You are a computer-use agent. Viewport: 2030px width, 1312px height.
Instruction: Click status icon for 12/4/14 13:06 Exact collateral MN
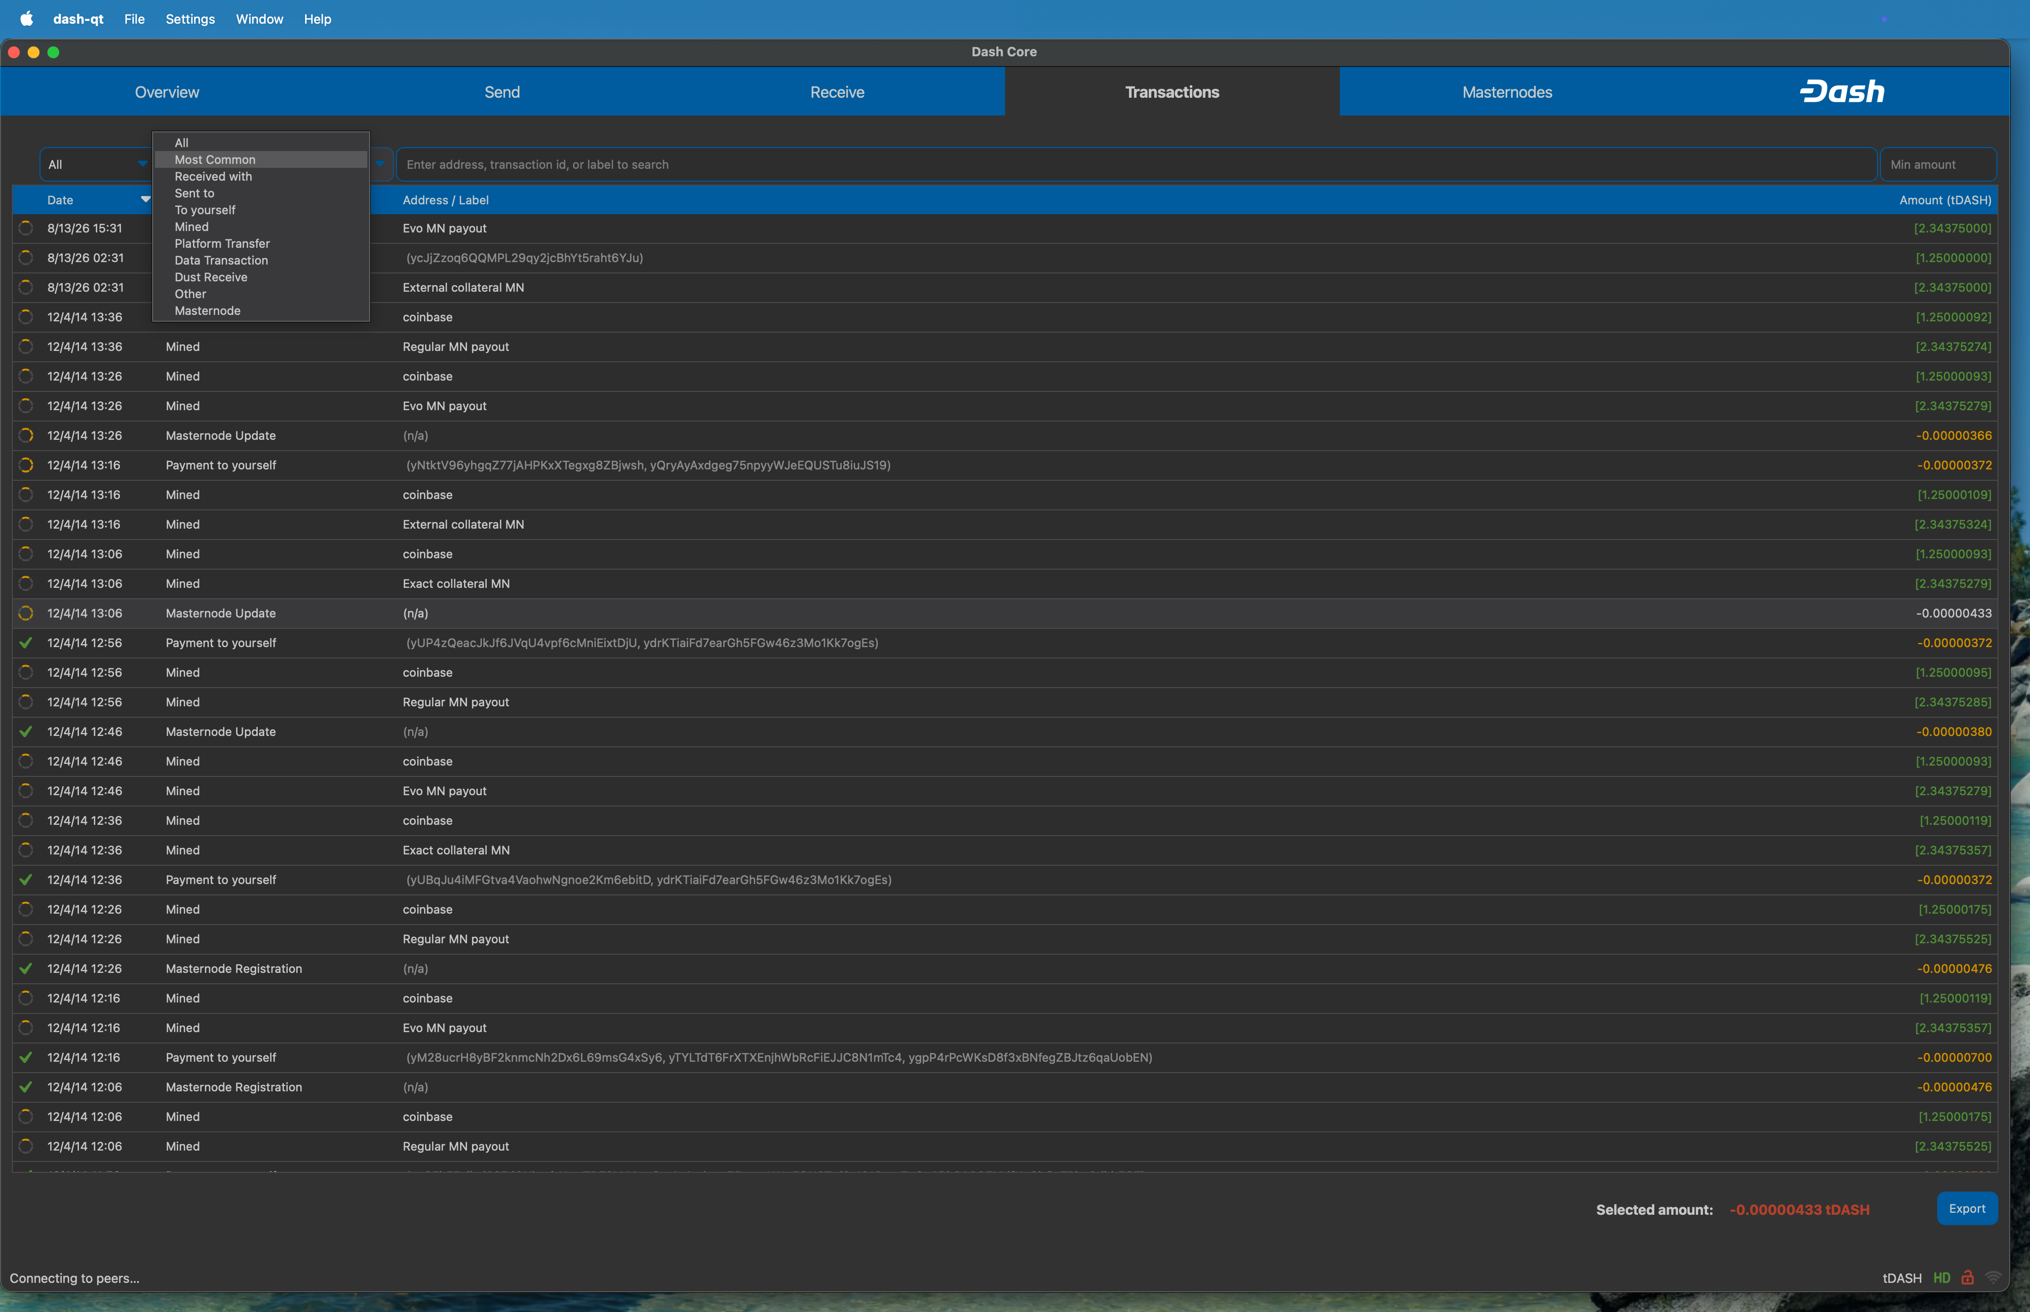point(26,583)
